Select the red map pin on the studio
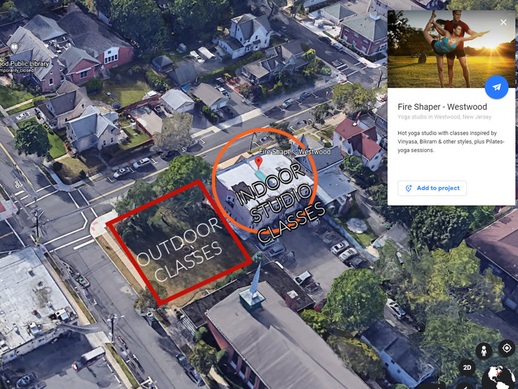 tap(258, 162)
